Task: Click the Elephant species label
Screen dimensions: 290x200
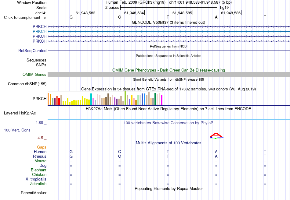Action: tap(38, 170)
